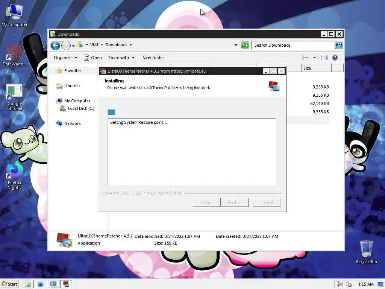Open more view options dropdown
The height and width of the screenshot is (289, 385).
coord(314,58)
